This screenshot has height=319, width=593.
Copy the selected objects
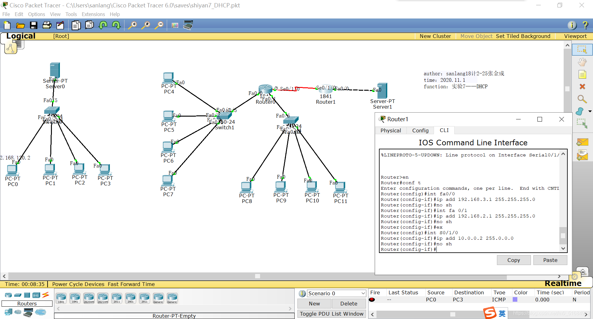(x=76, y=25)
